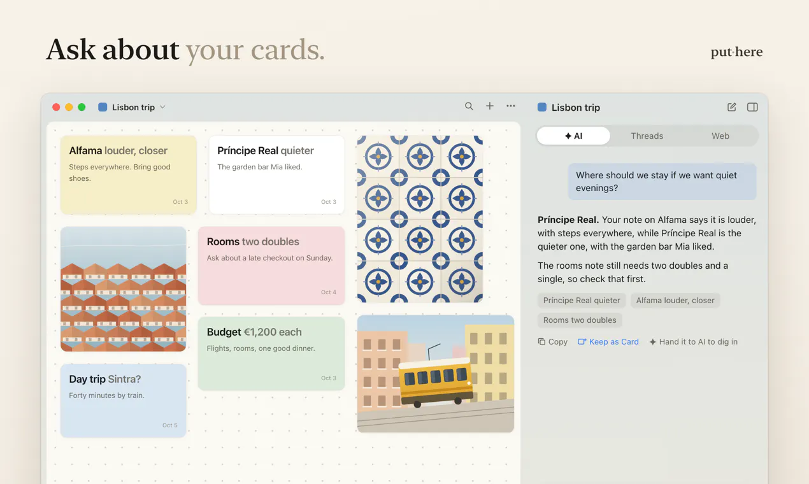
Task: Copy the AI answer
Action: pos(552,342)
